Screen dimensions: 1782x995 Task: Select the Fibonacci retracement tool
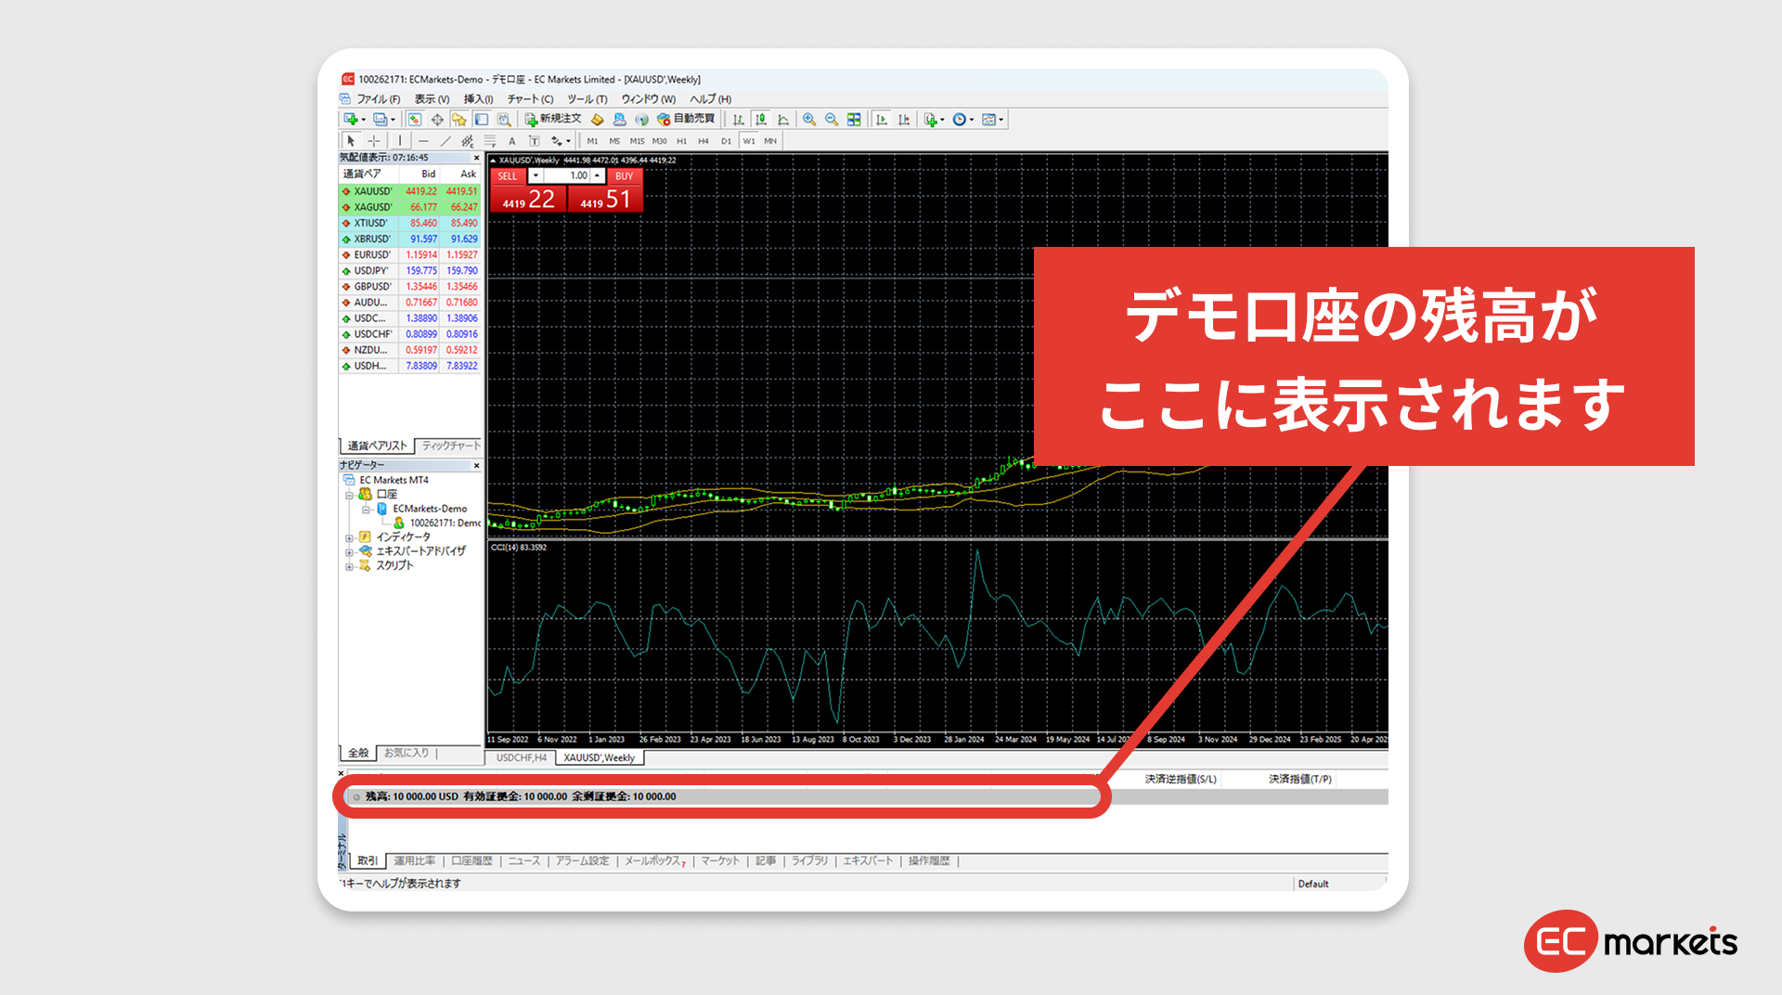coord(490,141)
